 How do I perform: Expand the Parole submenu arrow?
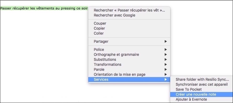[x=166, y=69]
